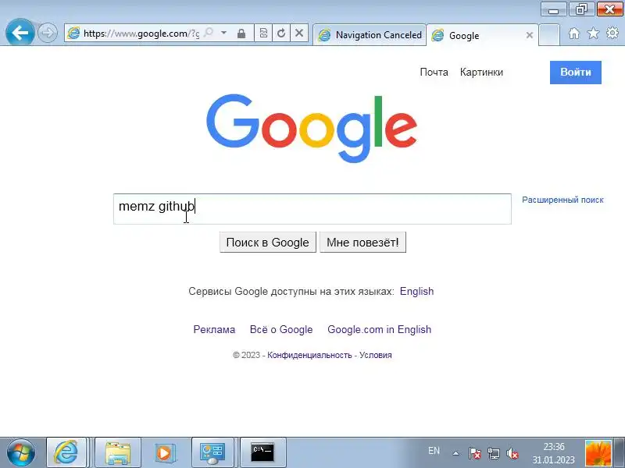This screenshot has width=625, height=468.
Task: Click the blue Войти sign-in button
Action: click(x=575, y=73)
